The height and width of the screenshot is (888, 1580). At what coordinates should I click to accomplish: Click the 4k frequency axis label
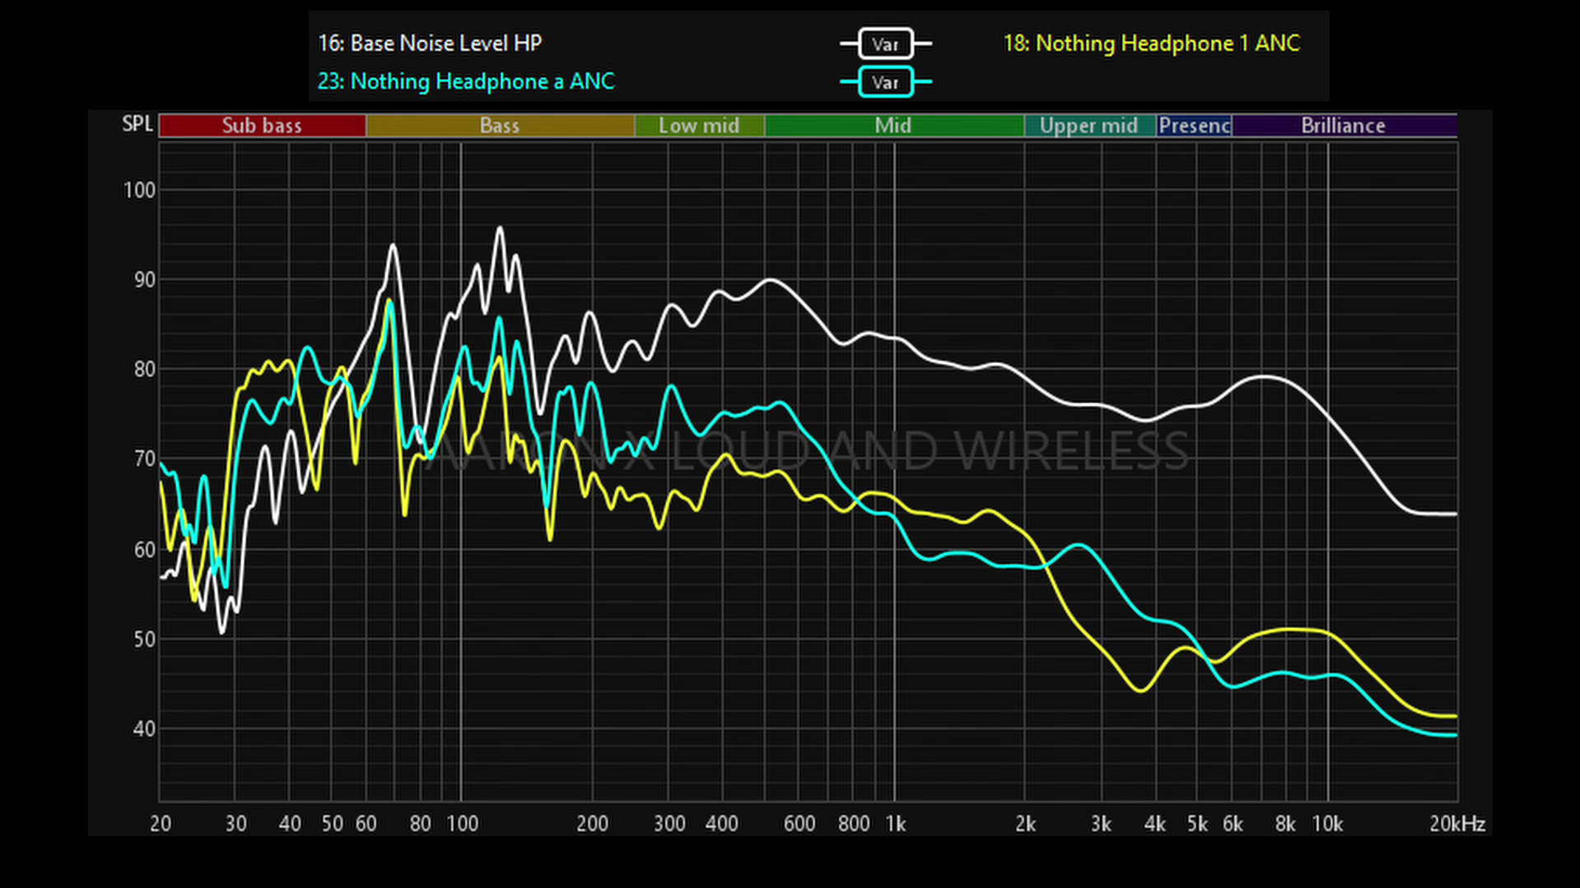tap(1155, 824)
